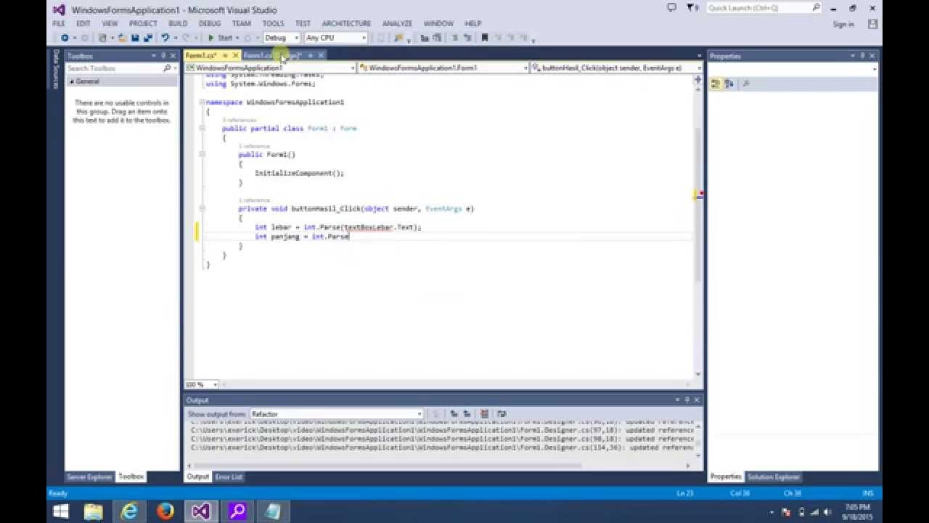Open the Properties object selector dropdown
Screen dimensions: 929x523
click(x=793, y=69)
